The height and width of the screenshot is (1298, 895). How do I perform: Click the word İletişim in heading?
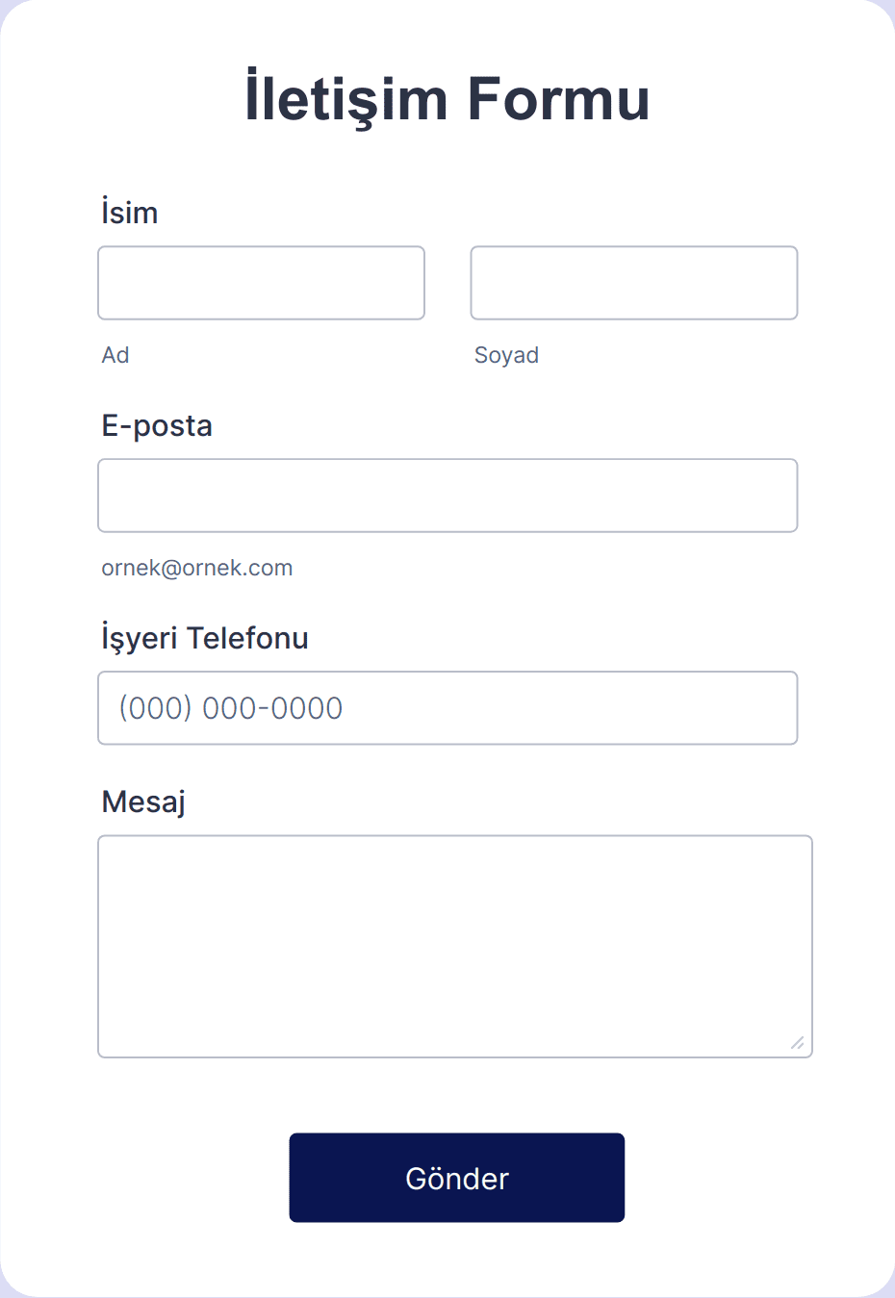point(346,98)
